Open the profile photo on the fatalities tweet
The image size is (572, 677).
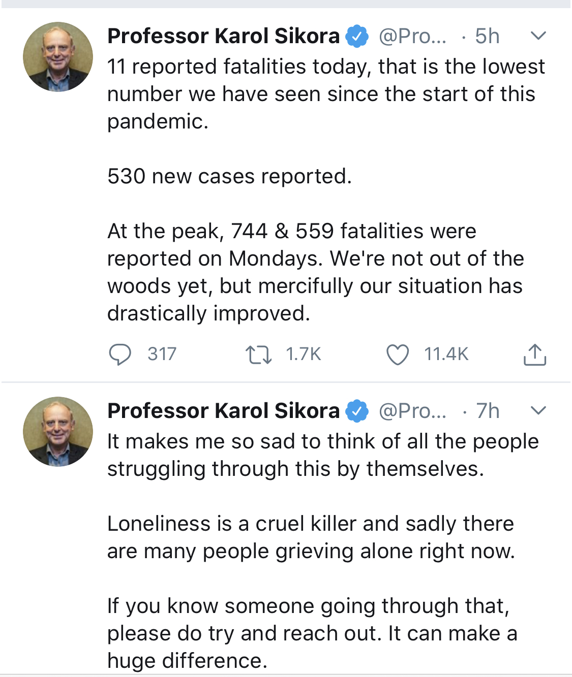(58, 57)
